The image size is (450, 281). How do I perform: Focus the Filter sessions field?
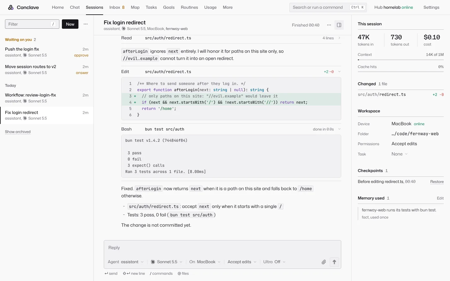tap(32, 24)
